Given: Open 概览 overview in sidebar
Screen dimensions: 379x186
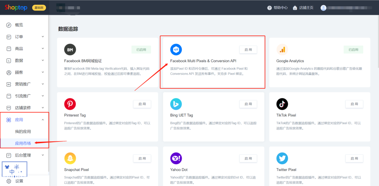Looking at the screenshot, I should point(19,25).
